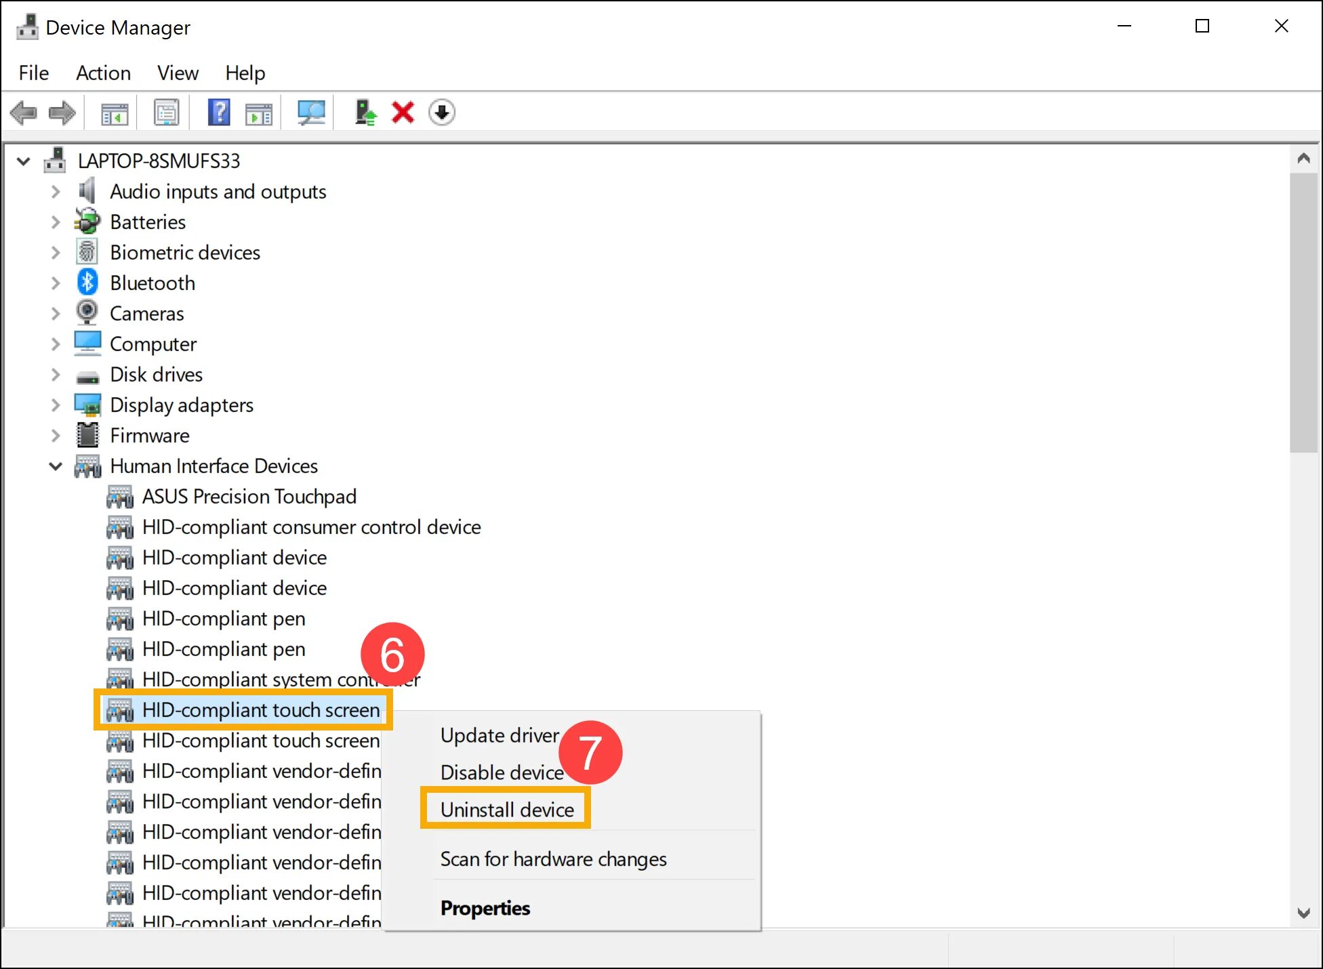This screenshot has height=969, width=1323.
Task: Click the red X Uninstall device icon
Action: click(403, 112)
